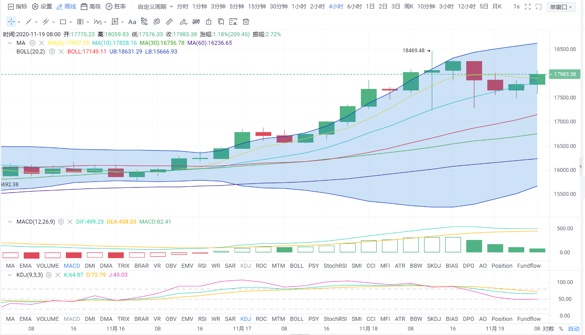Click the trash icon to delete drawings

point(246,22)
